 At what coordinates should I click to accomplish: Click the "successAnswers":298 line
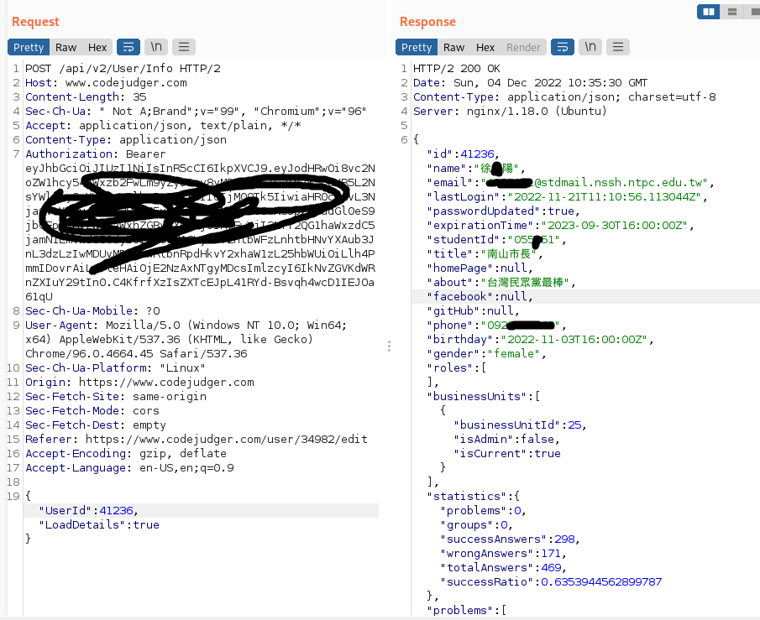[510, 539]
